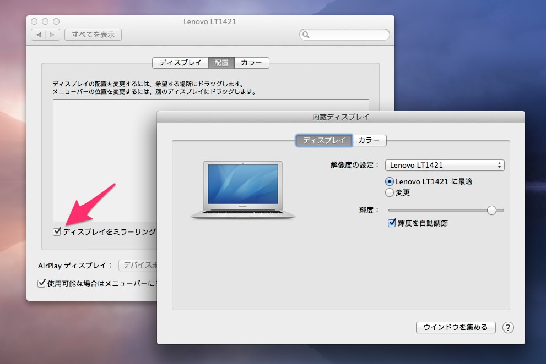Click the 輝度 brightness slider knob
546x364 pixels.
491,211
